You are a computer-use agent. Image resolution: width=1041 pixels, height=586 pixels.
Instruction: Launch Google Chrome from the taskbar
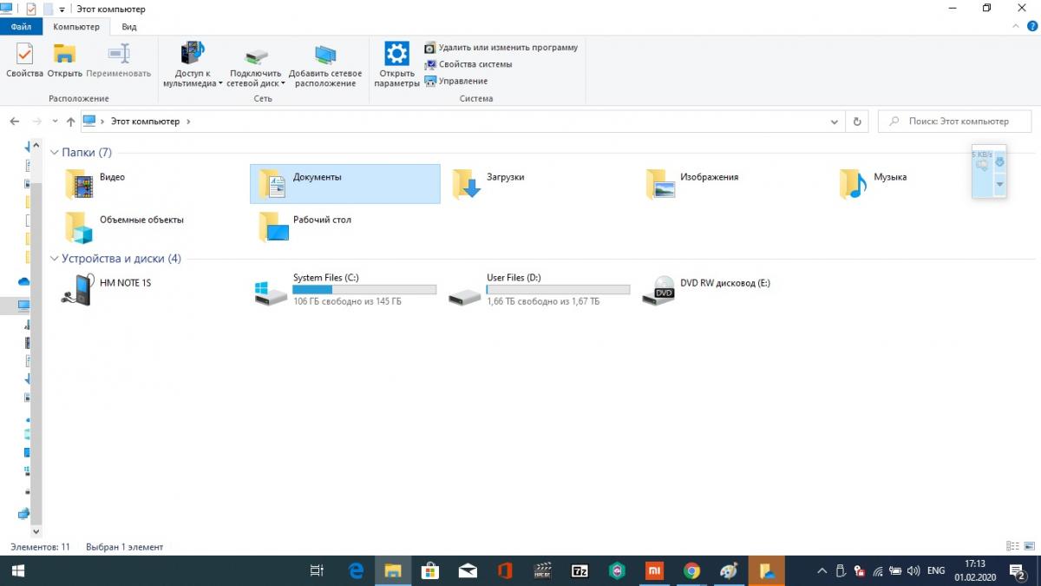[x=691, y=570]
